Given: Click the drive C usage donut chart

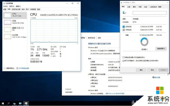Looking at the screenshot, I should tap(144, 42).
